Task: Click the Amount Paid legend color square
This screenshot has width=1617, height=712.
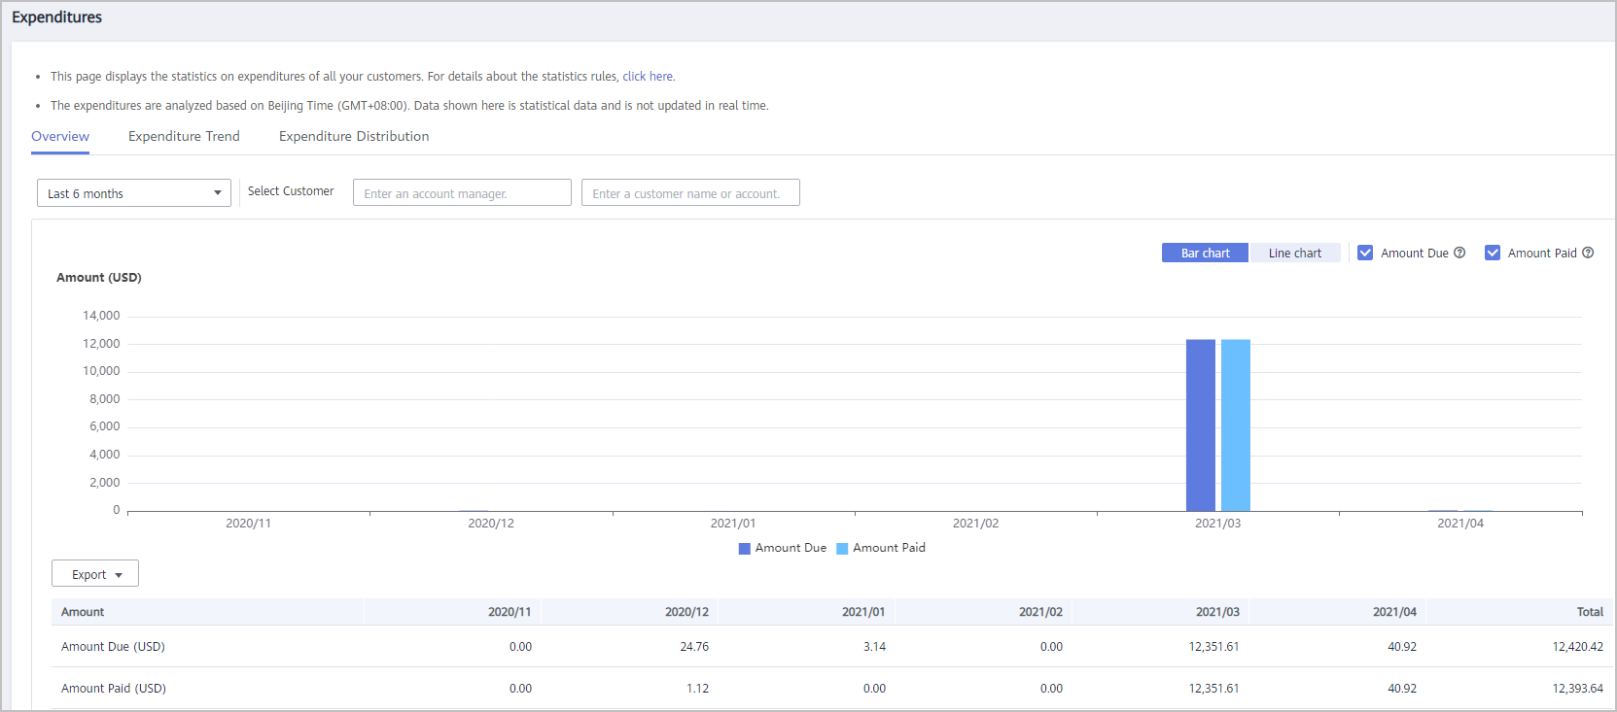Action: click(842, 549)
